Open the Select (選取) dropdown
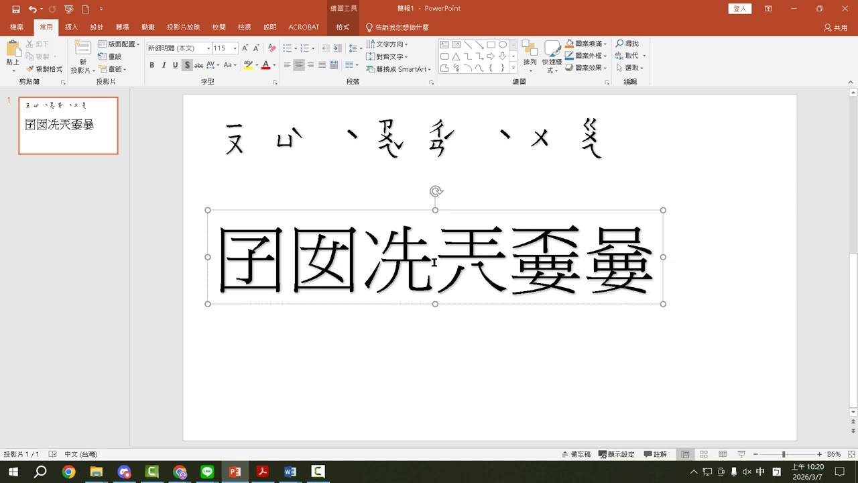This screenshot has height=483, width=858. [x=629, y=68]
